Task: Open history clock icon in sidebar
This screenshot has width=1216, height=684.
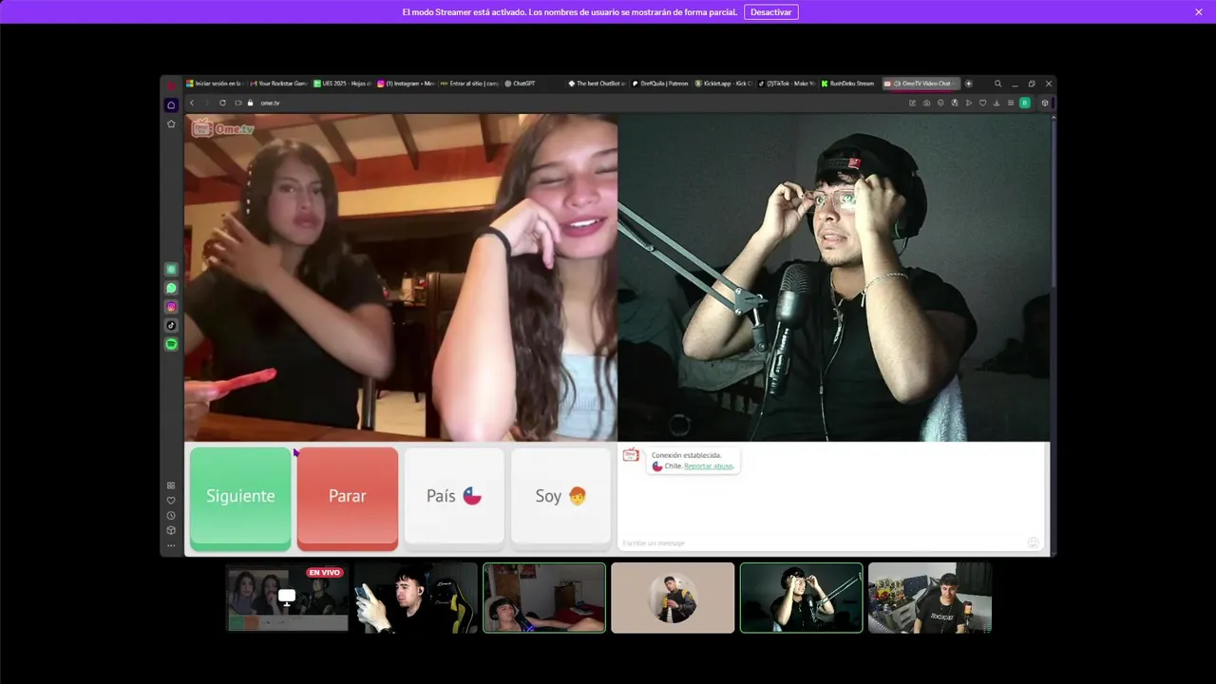Action: pyautogui.click(x=171, y=516)
